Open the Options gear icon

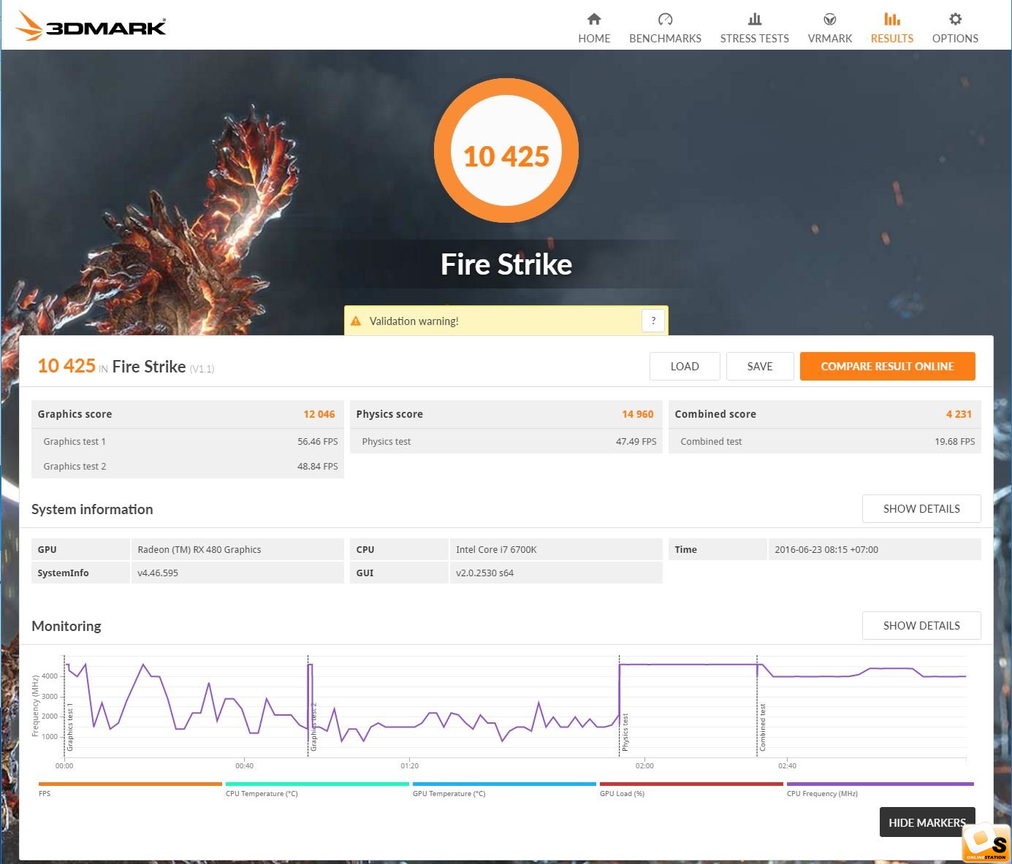coord(955,19)
